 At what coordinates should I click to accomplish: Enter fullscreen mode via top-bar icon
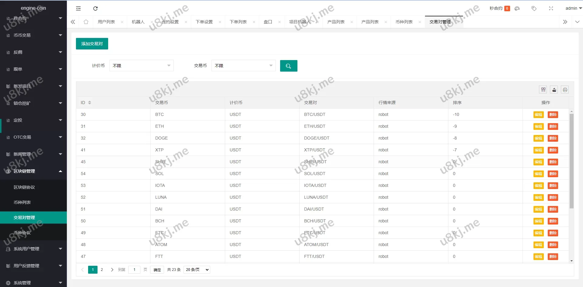(551, 8)
